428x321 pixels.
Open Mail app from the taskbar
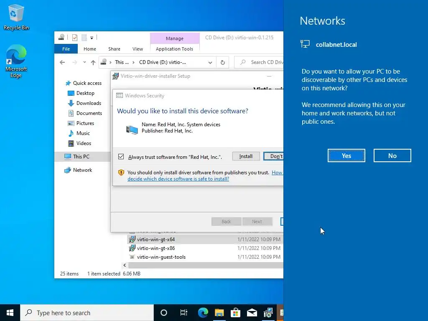pyautogui.click(x=252, y=313)
